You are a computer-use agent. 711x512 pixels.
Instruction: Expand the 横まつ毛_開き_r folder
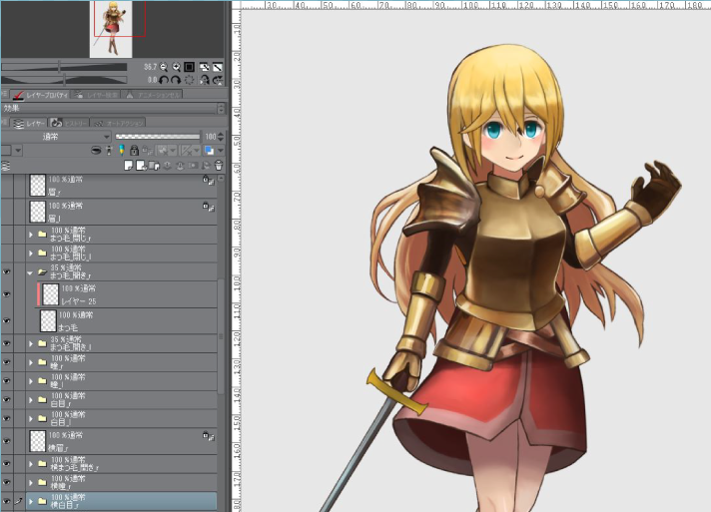(x=31, y=463)
